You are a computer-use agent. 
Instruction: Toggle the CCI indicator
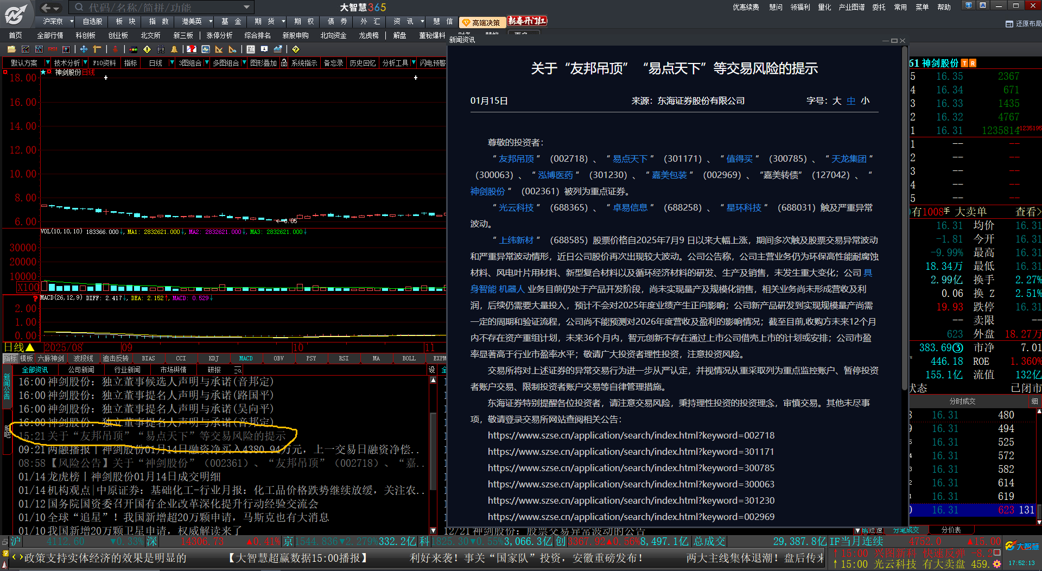181,358
